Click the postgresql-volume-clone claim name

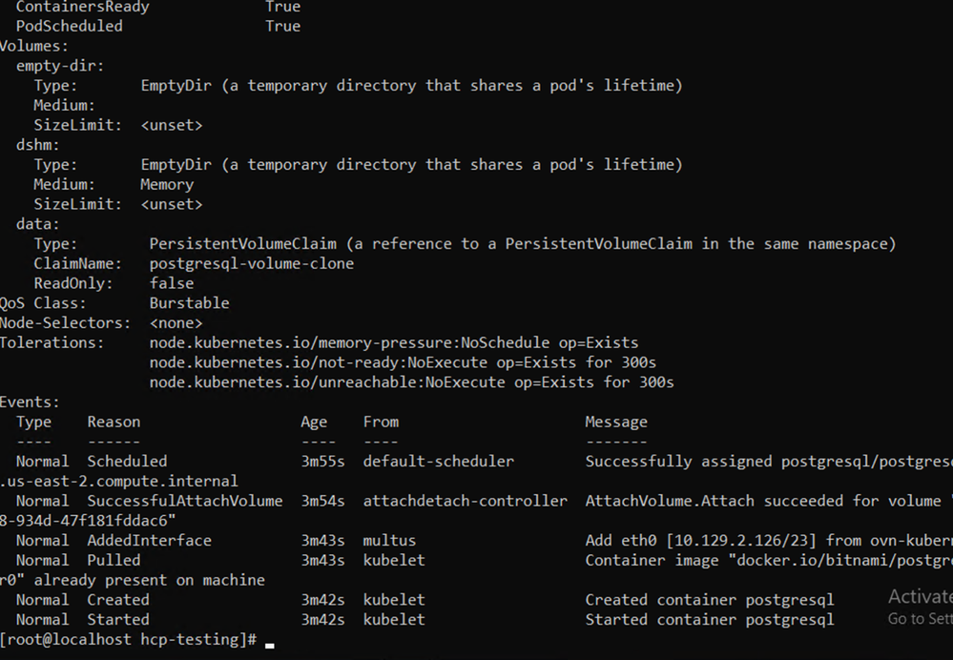(x=251, y=263)
